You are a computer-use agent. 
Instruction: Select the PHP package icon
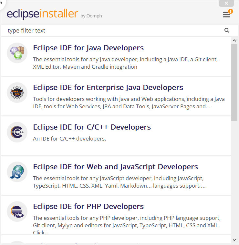(17, 211)
